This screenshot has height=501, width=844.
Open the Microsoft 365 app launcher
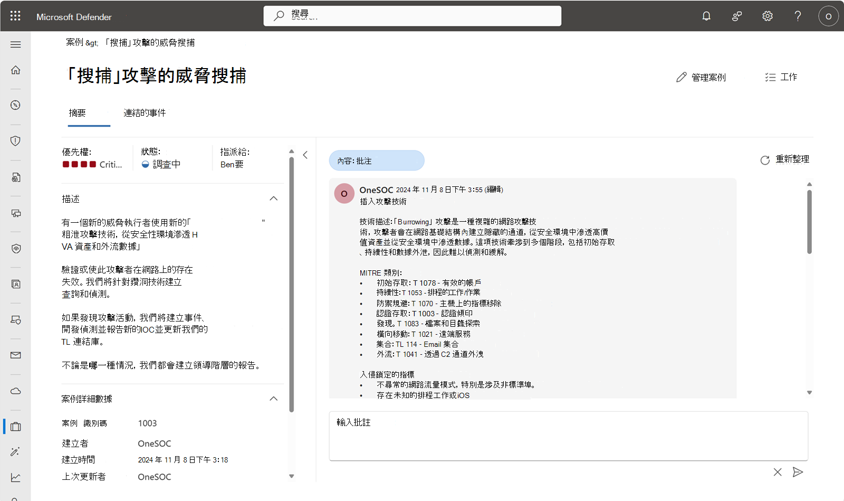[15, 16]
